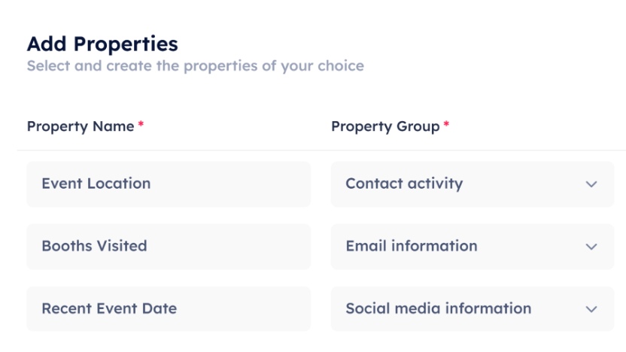Open the Contact activity property group dropdown
The width and height of the screenshot is (626, 352).
pyautogui.click(x=472, y=184)
